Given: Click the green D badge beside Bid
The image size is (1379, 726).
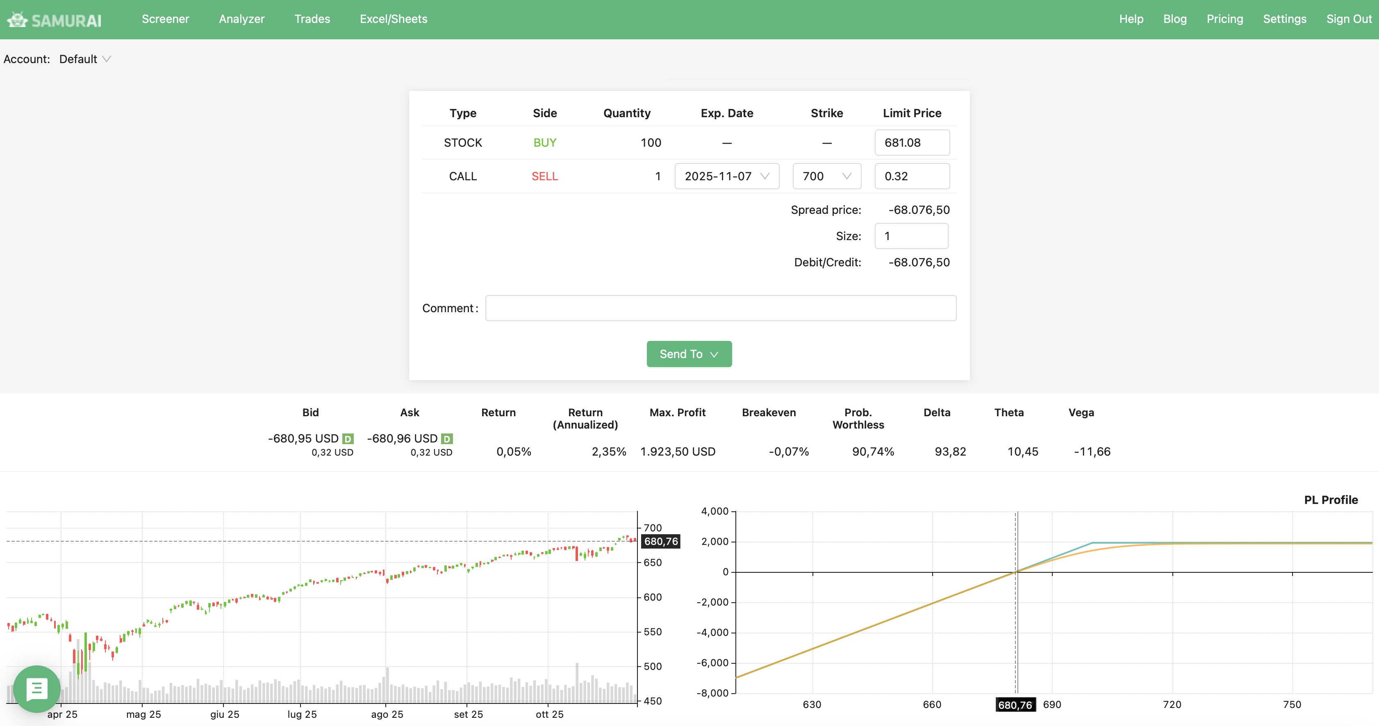Looking at the screenshot, I should tap(348, 439).
